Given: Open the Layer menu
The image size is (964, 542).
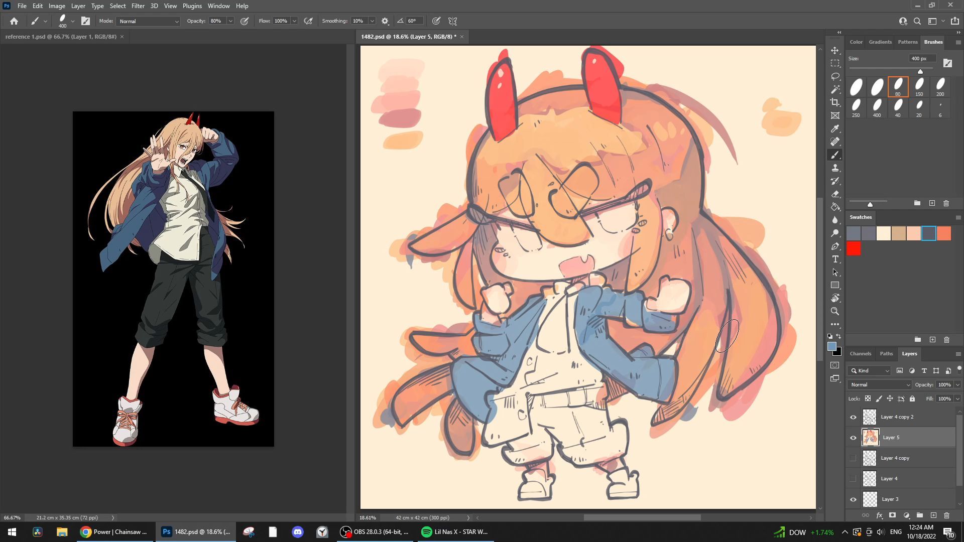Looking at the screenshot, I should point(78,6).
